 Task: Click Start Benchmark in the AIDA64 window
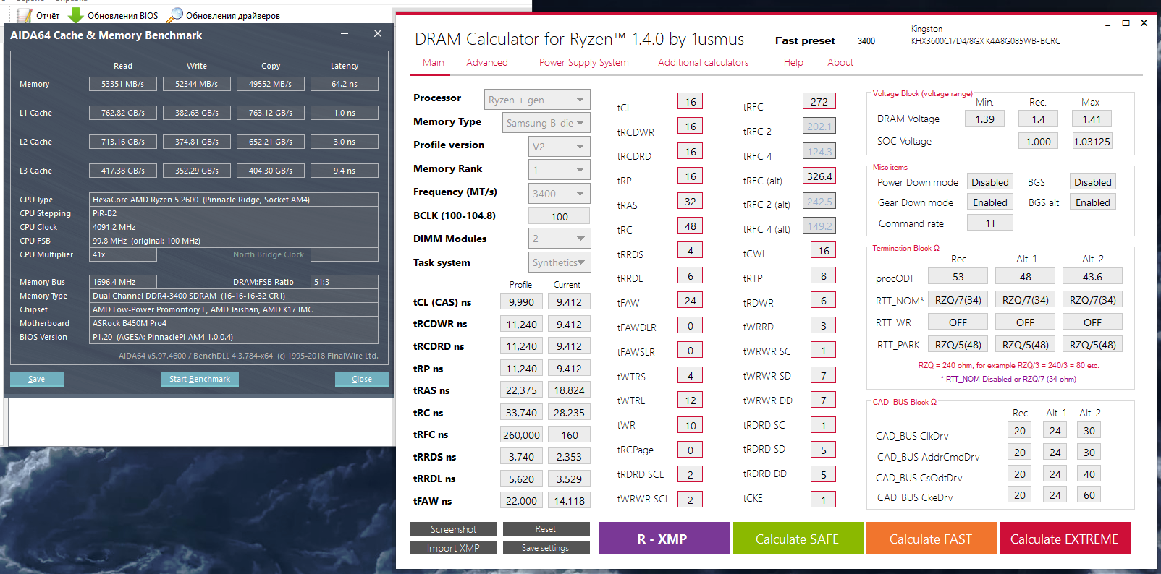(x=200, y=379)
